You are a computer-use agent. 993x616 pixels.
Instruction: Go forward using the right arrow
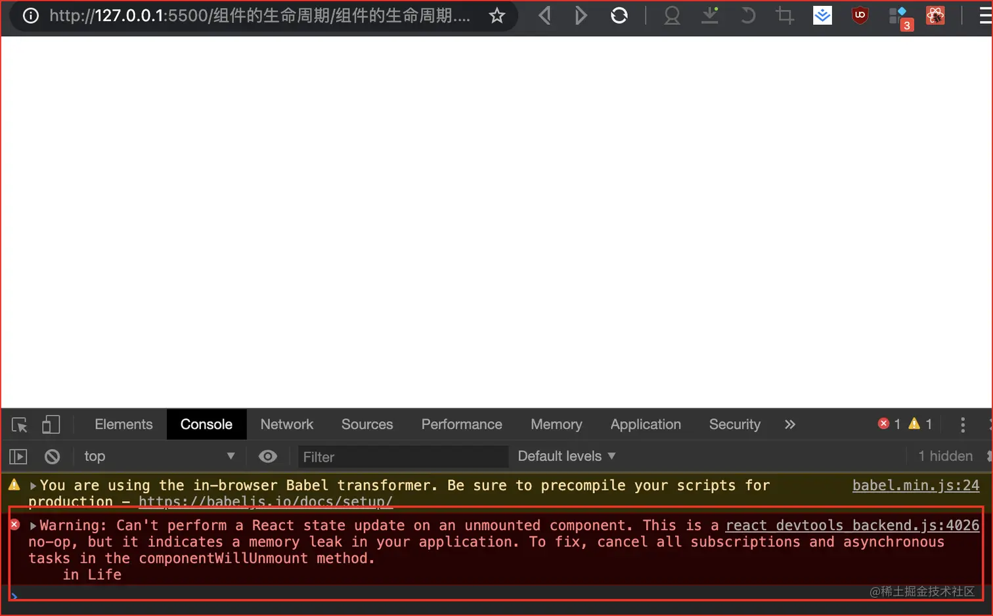tap(581, 15)
